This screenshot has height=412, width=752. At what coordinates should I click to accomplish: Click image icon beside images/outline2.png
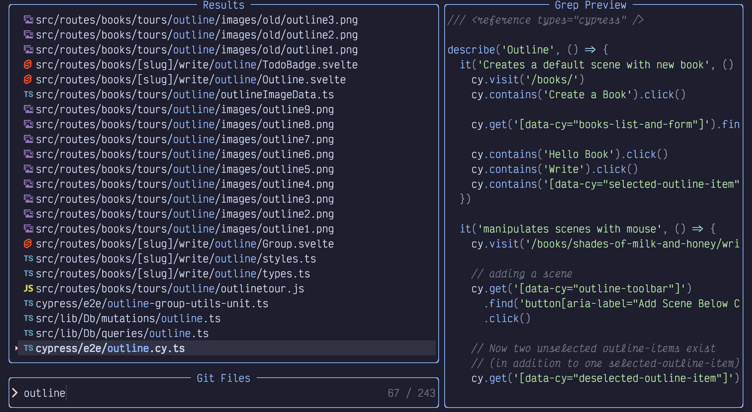[x=28, y=214]
